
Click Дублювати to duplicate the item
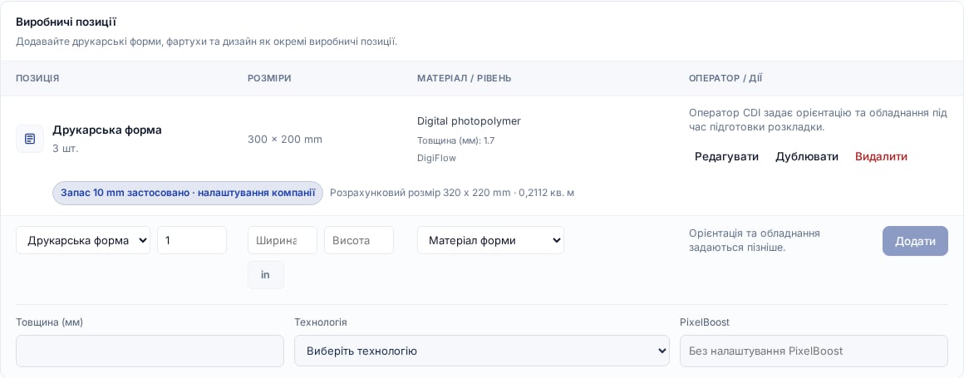(x=807, y=157)
